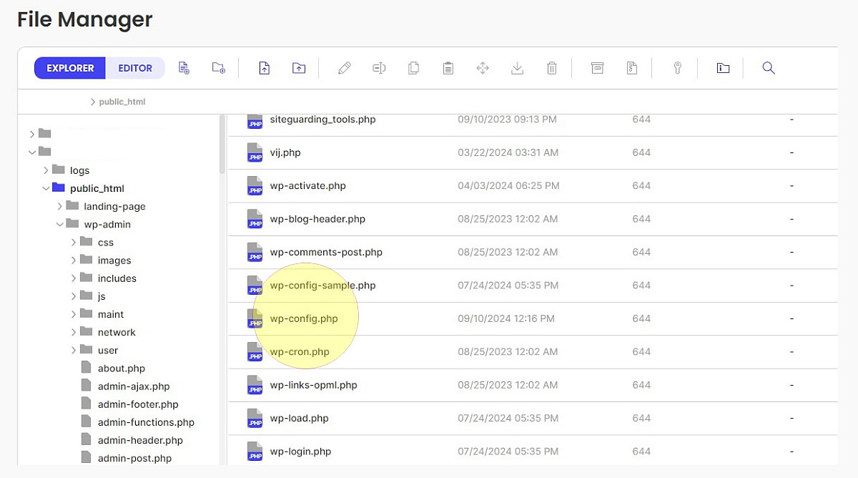Click the download icon in the toolbar
The height and width of the screenshot is (478, 858).
(516, 67)
